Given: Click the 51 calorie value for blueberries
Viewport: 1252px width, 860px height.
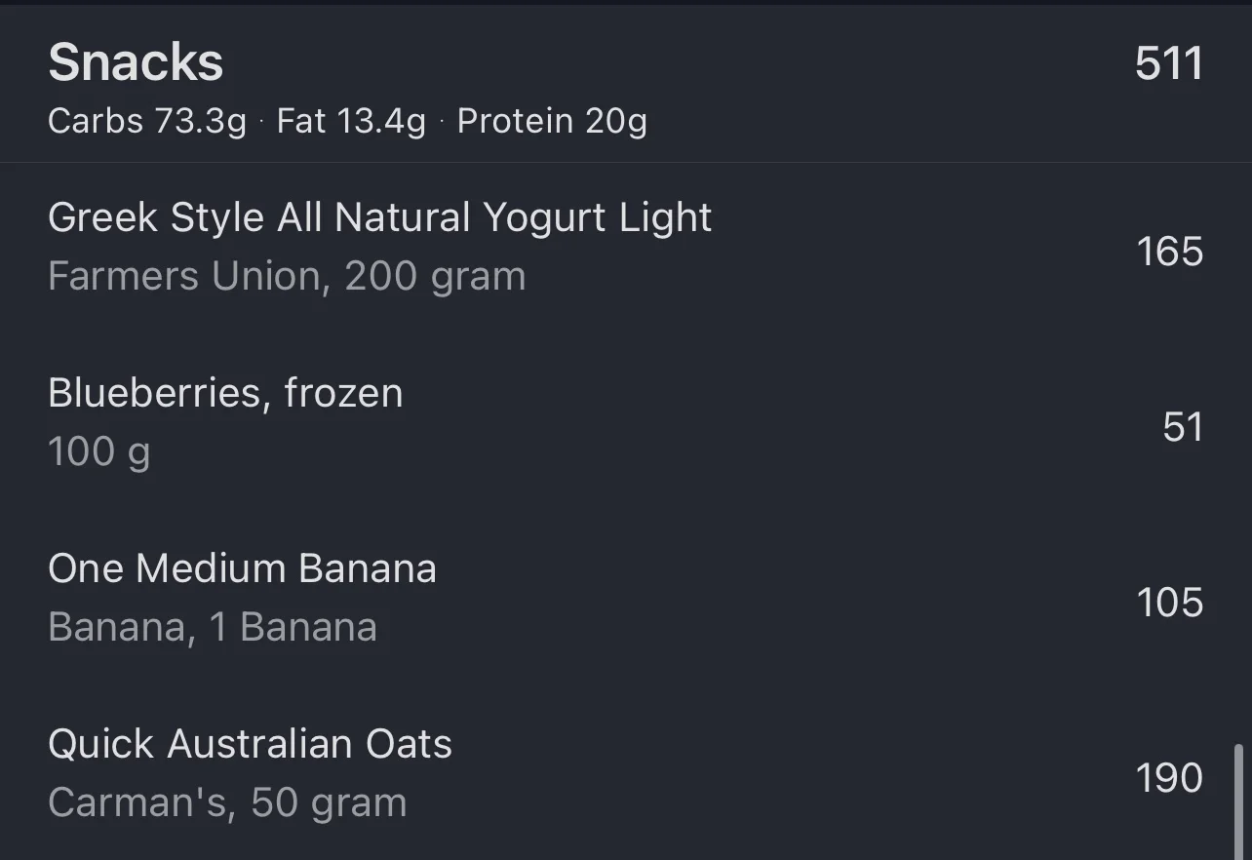Looking at the screenshot, I should (1182, 427).
